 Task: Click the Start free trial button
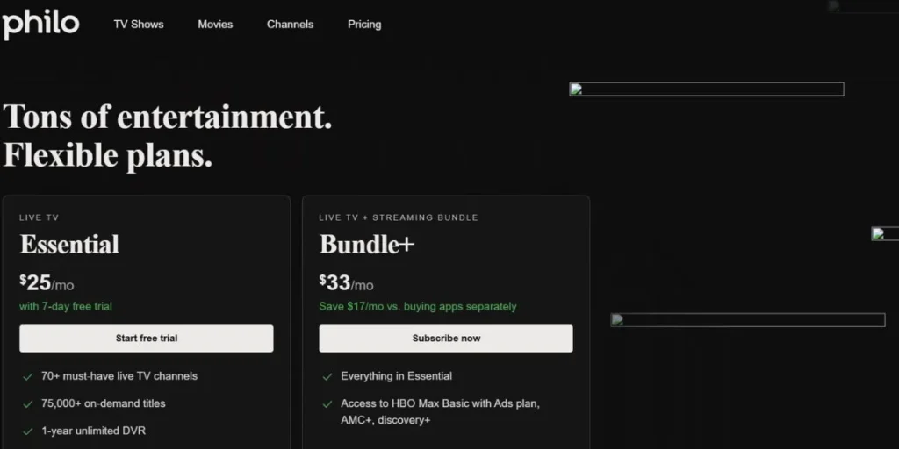147,339
